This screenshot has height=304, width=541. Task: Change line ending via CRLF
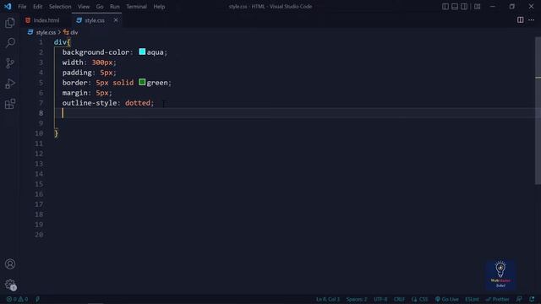click(x=399, y=299)
